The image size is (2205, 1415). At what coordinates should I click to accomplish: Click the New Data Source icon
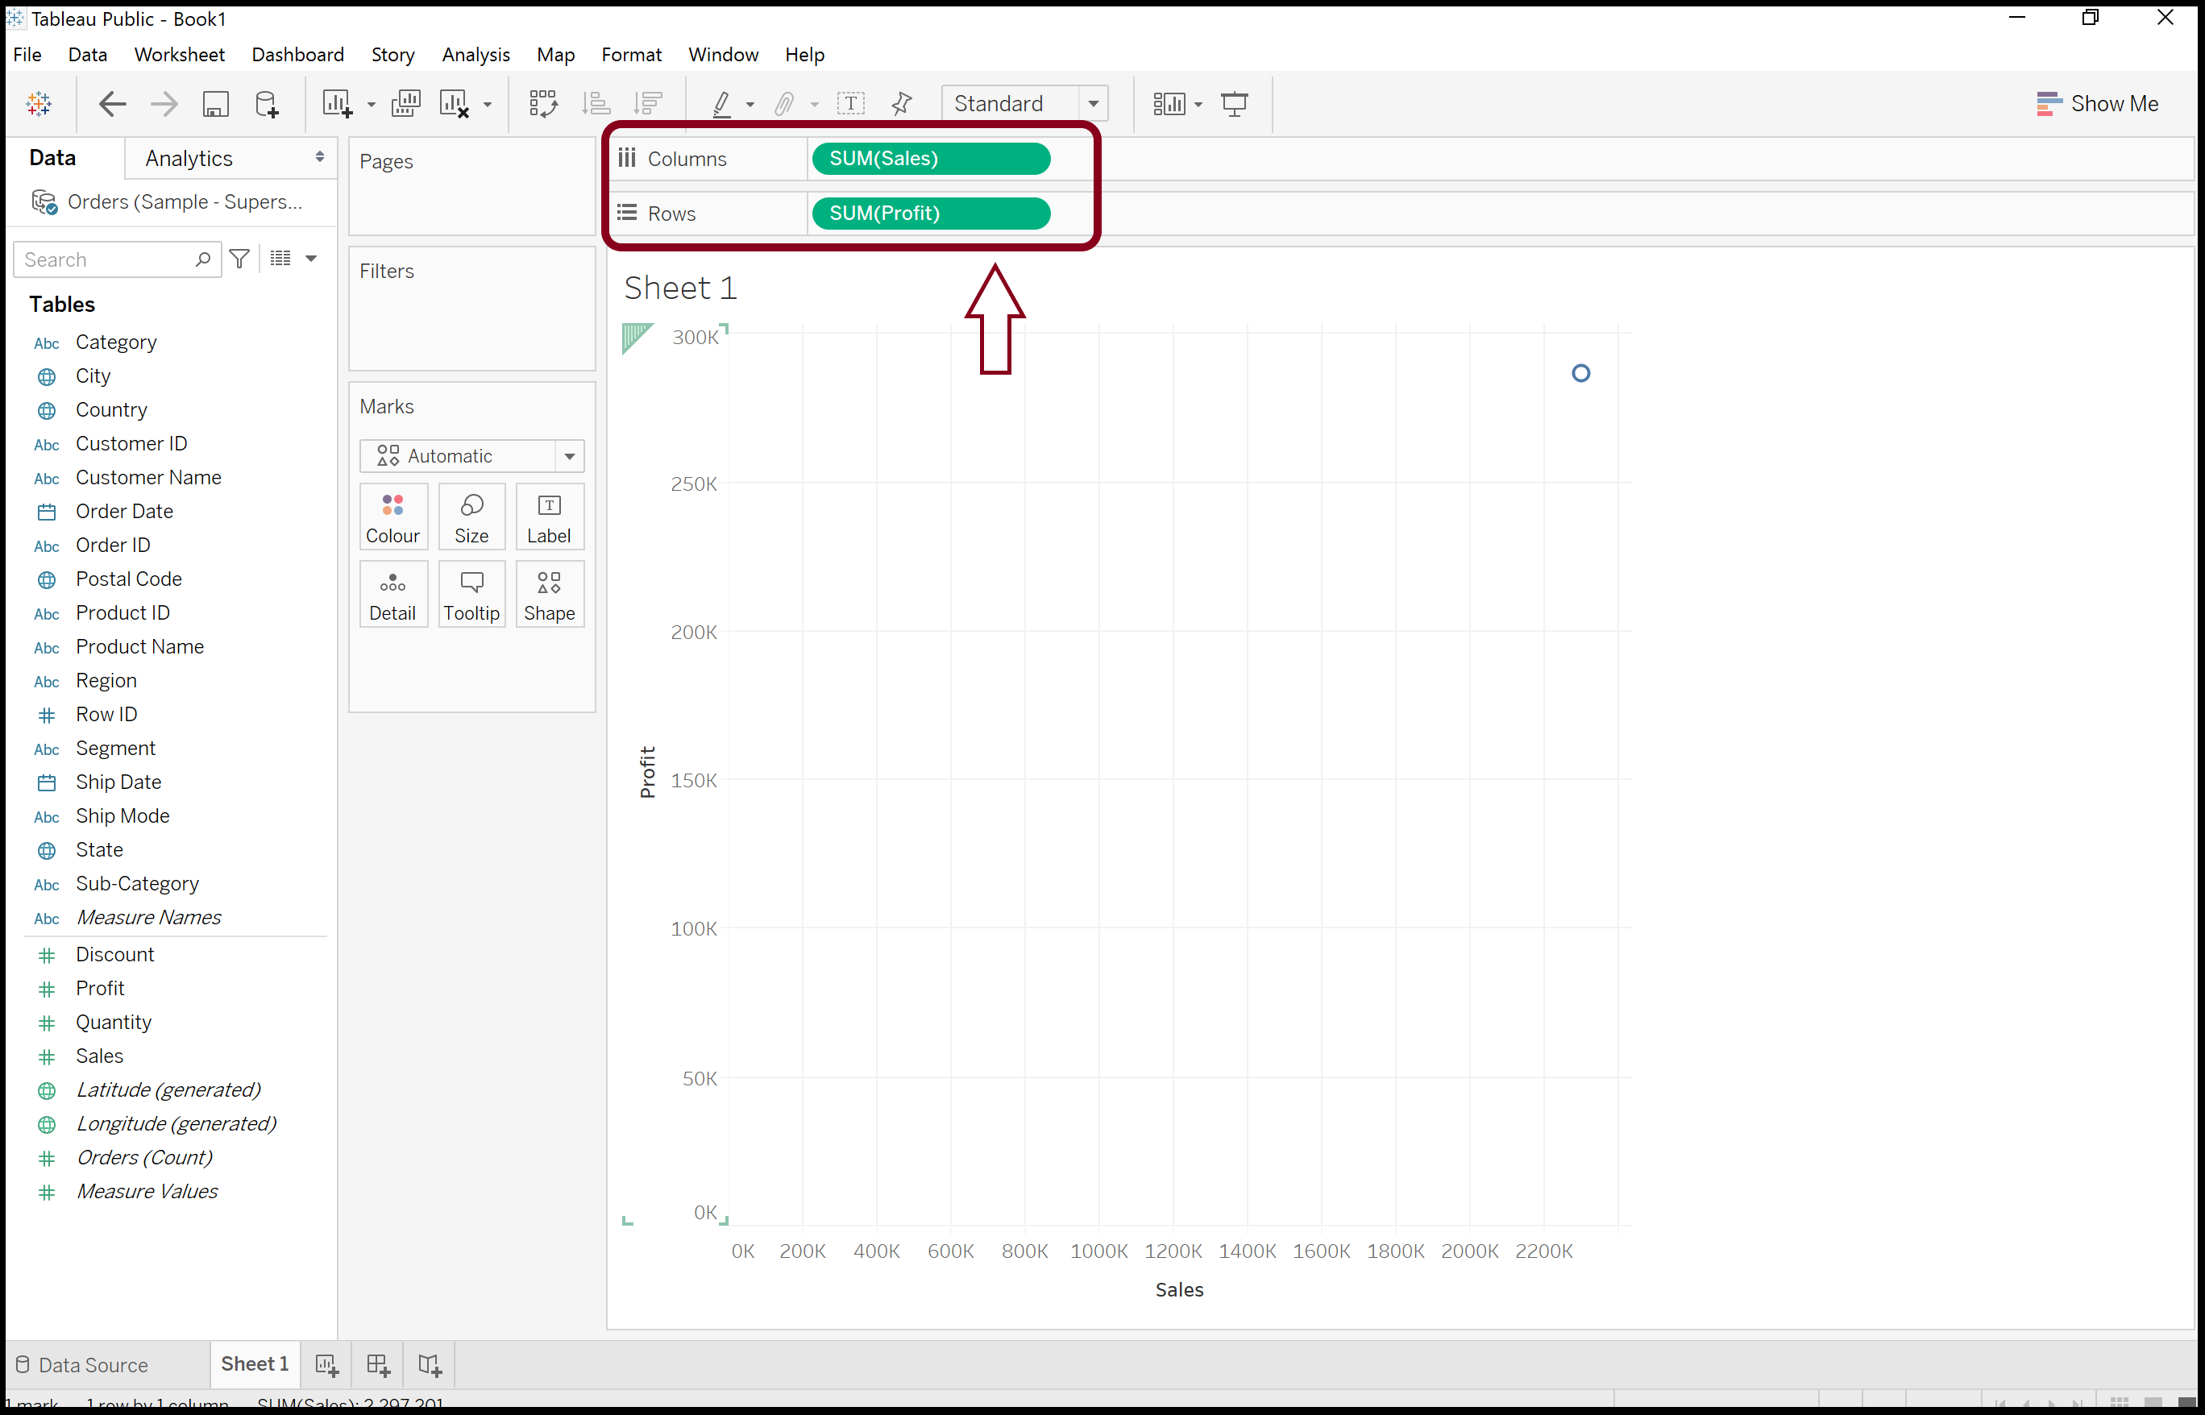pos(267,104)
